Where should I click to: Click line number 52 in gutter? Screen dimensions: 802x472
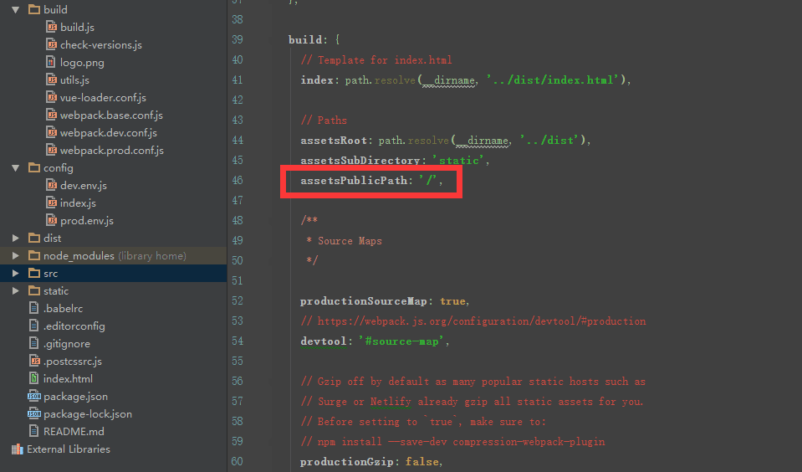pyautogui.click(x=238, y=300)
